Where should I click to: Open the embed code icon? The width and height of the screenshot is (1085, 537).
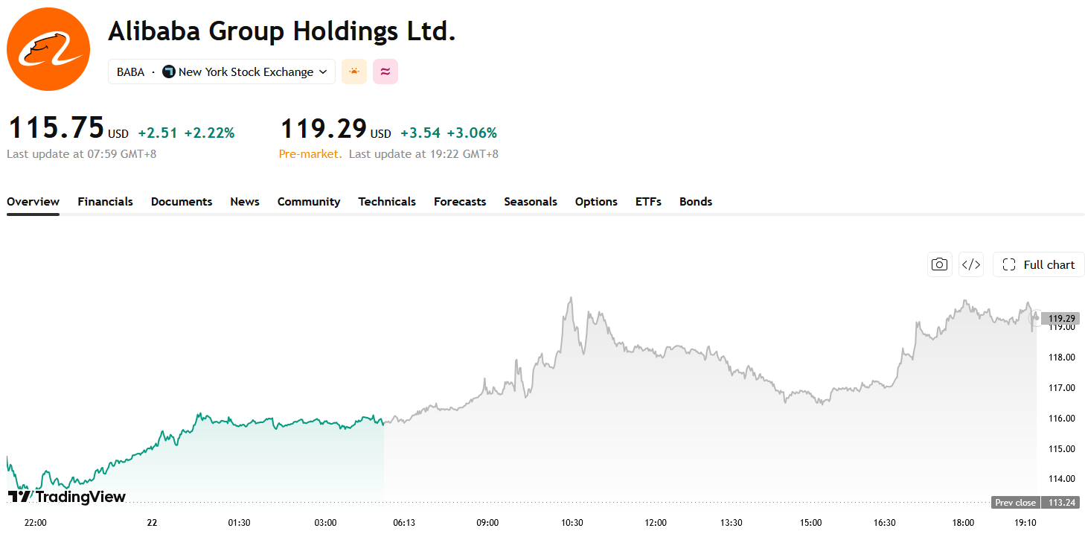[971, 264]
